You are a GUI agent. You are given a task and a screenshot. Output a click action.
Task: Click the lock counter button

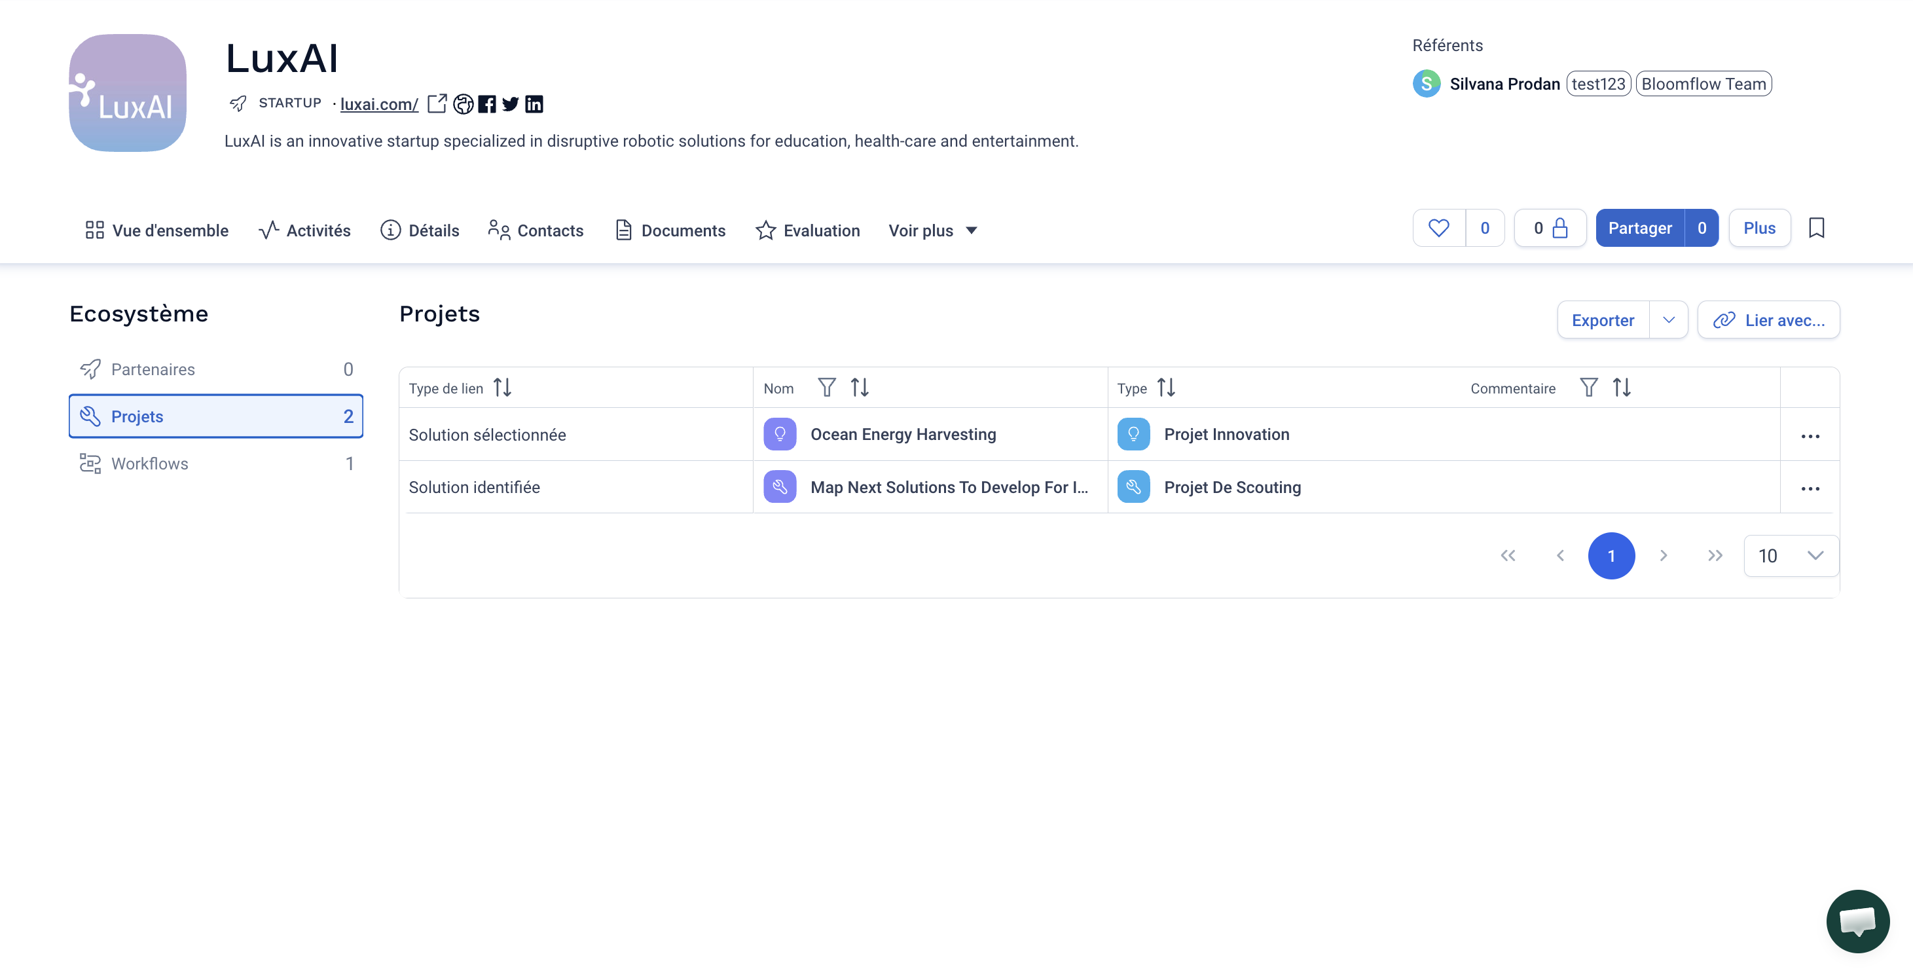pos(1550,228)
